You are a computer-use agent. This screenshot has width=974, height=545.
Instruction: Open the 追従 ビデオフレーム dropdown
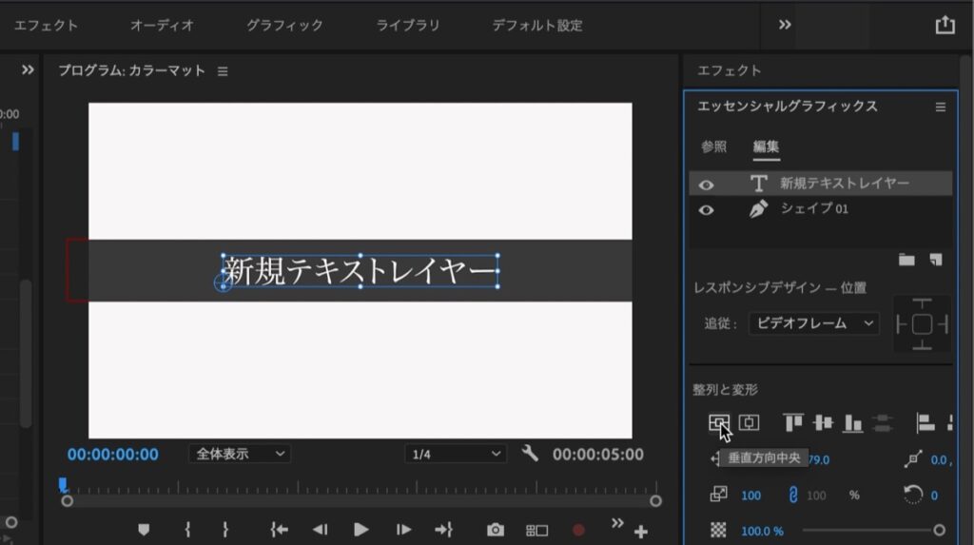point(814,323)
